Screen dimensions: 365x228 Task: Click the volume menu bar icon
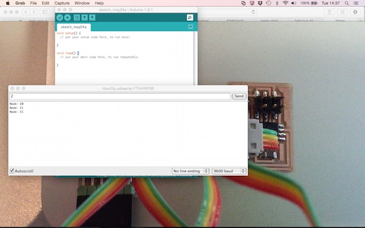click(294, 3)
